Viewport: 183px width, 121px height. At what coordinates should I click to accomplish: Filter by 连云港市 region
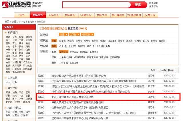tap(112, 41)
